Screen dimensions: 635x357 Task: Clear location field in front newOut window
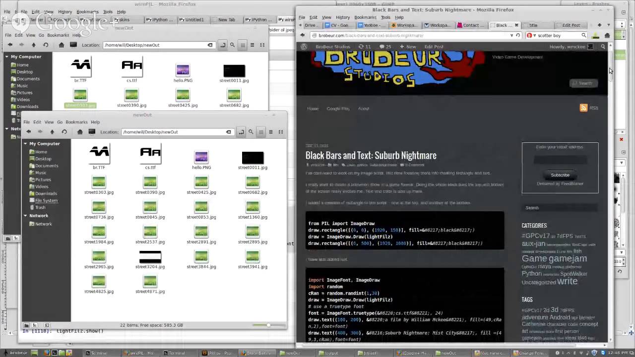tap(229, 132)
